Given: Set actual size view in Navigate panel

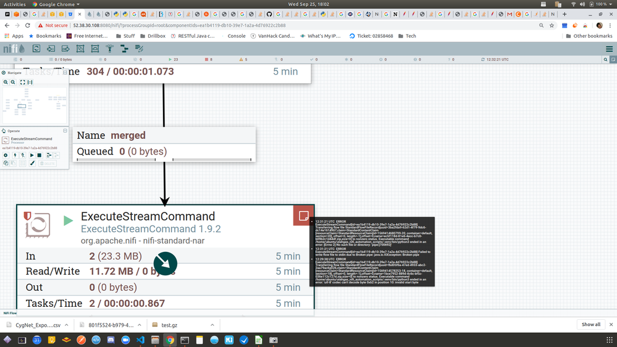Looking at the screenshot, I should [30, 82].
